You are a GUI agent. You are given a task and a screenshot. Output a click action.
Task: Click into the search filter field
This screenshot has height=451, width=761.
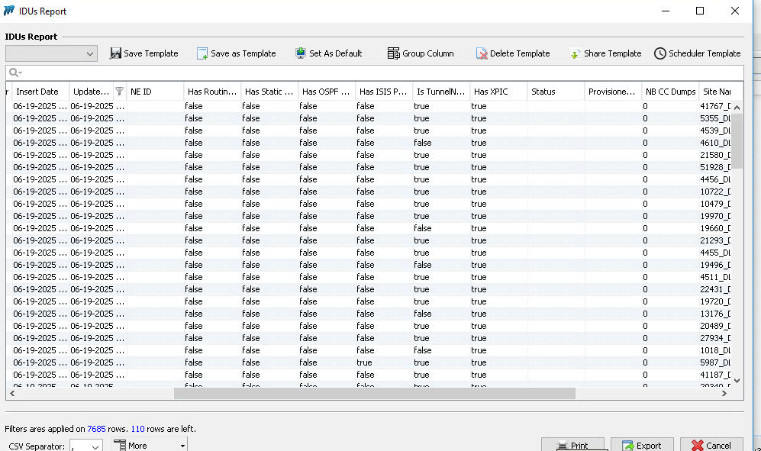click(x=382, y=72)
